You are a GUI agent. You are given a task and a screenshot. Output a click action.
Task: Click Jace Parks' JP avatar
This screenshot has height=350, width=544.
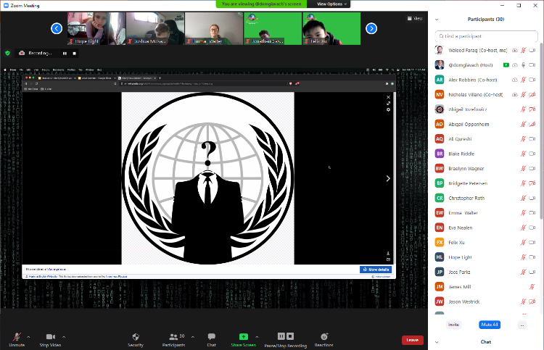440,272
